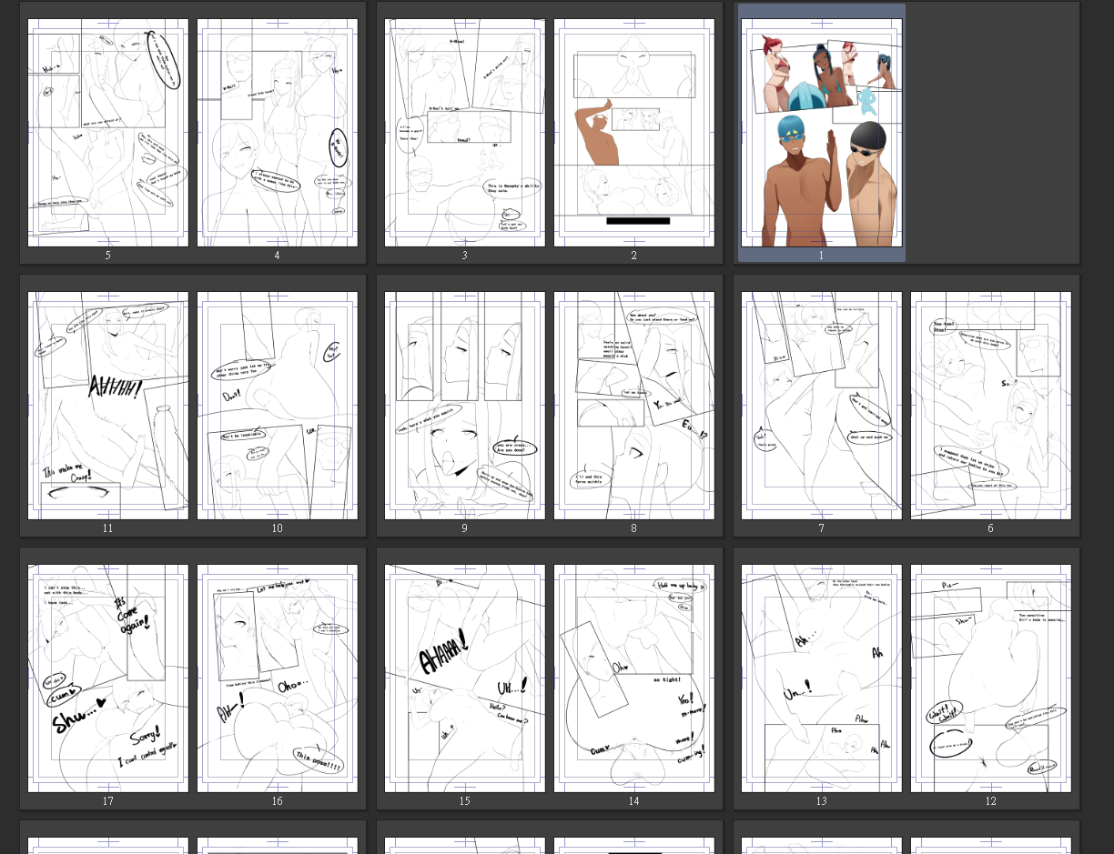Click the page 16 thumbnail
This screenshot has width=1114, height=854.
pos(278,678)
